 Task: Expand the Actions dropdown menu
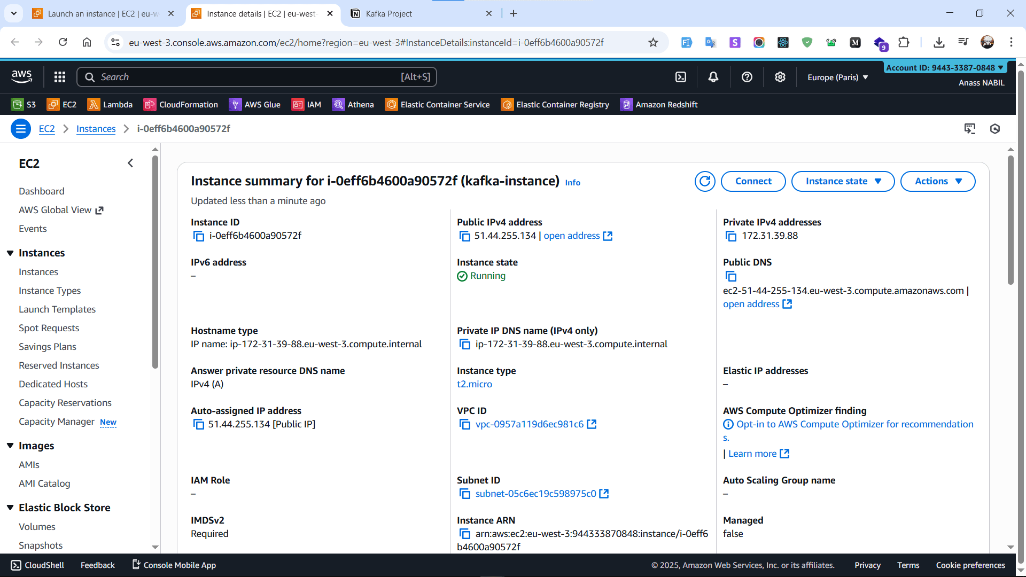937,181
